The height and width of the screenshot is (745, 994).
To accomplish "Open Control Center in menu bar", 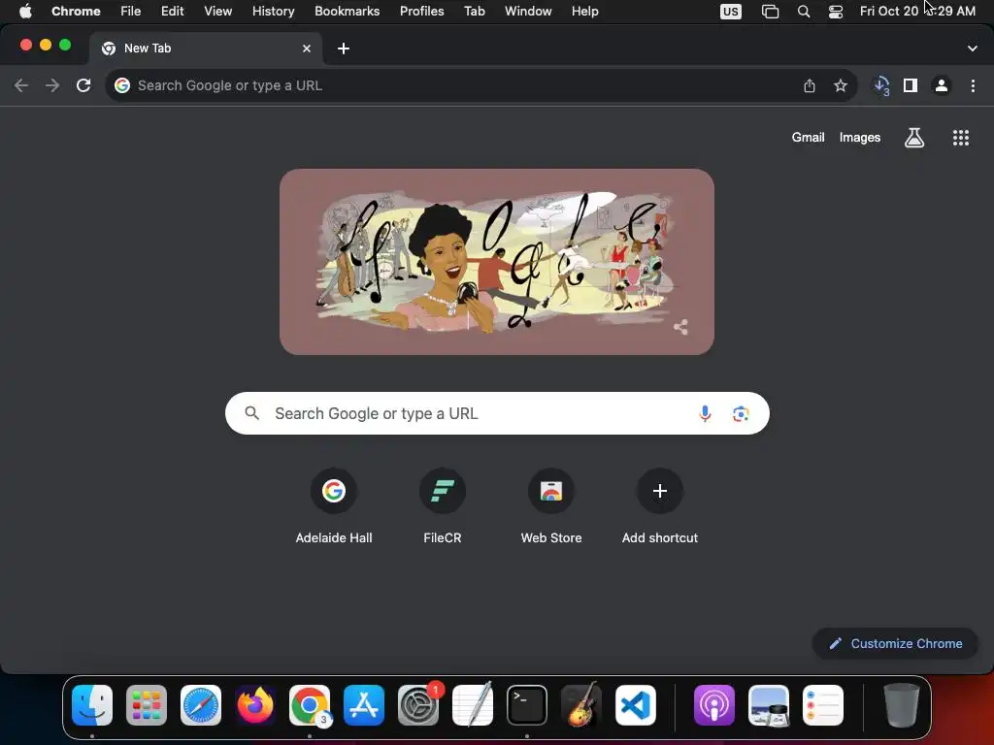I will (836, 12).
